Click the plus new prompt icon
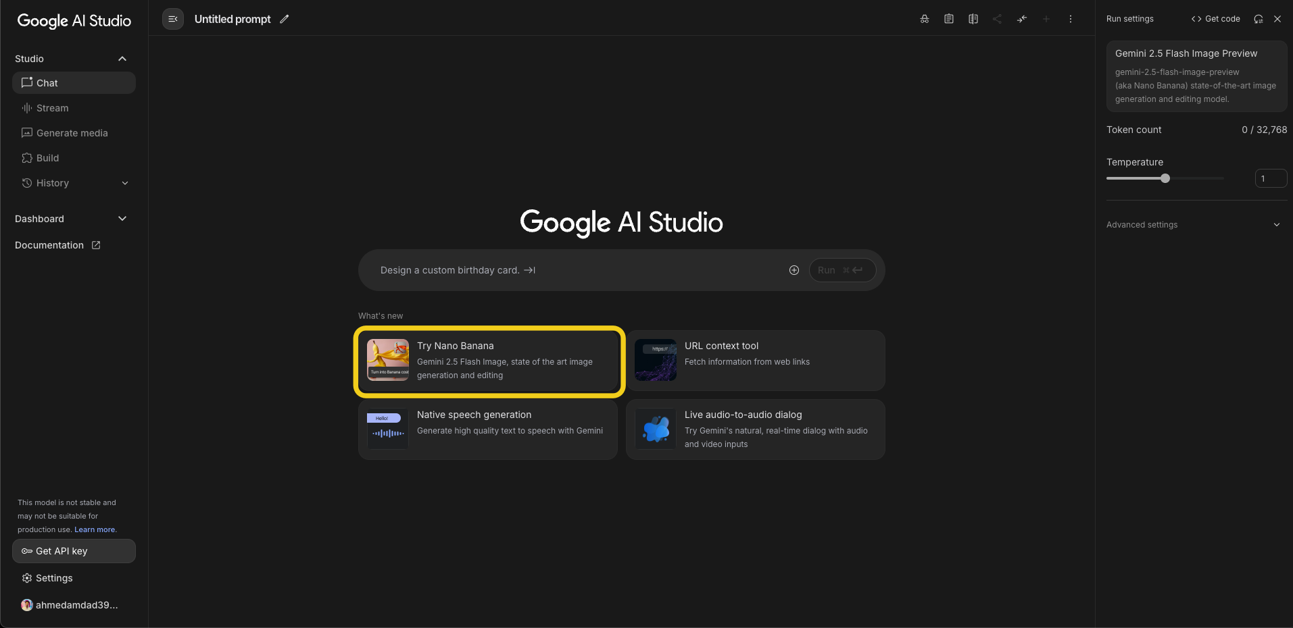 click(1046, 19)
